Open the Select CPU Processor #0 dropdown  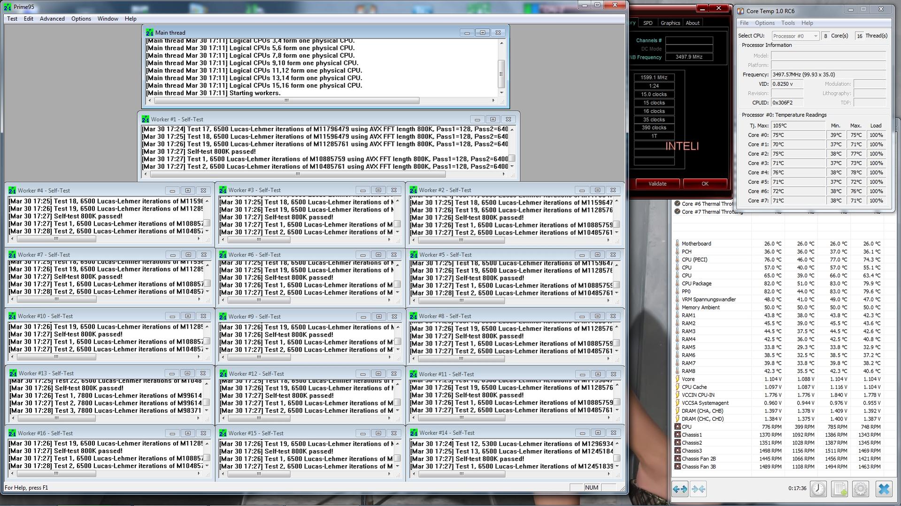[x=795, y=36]
